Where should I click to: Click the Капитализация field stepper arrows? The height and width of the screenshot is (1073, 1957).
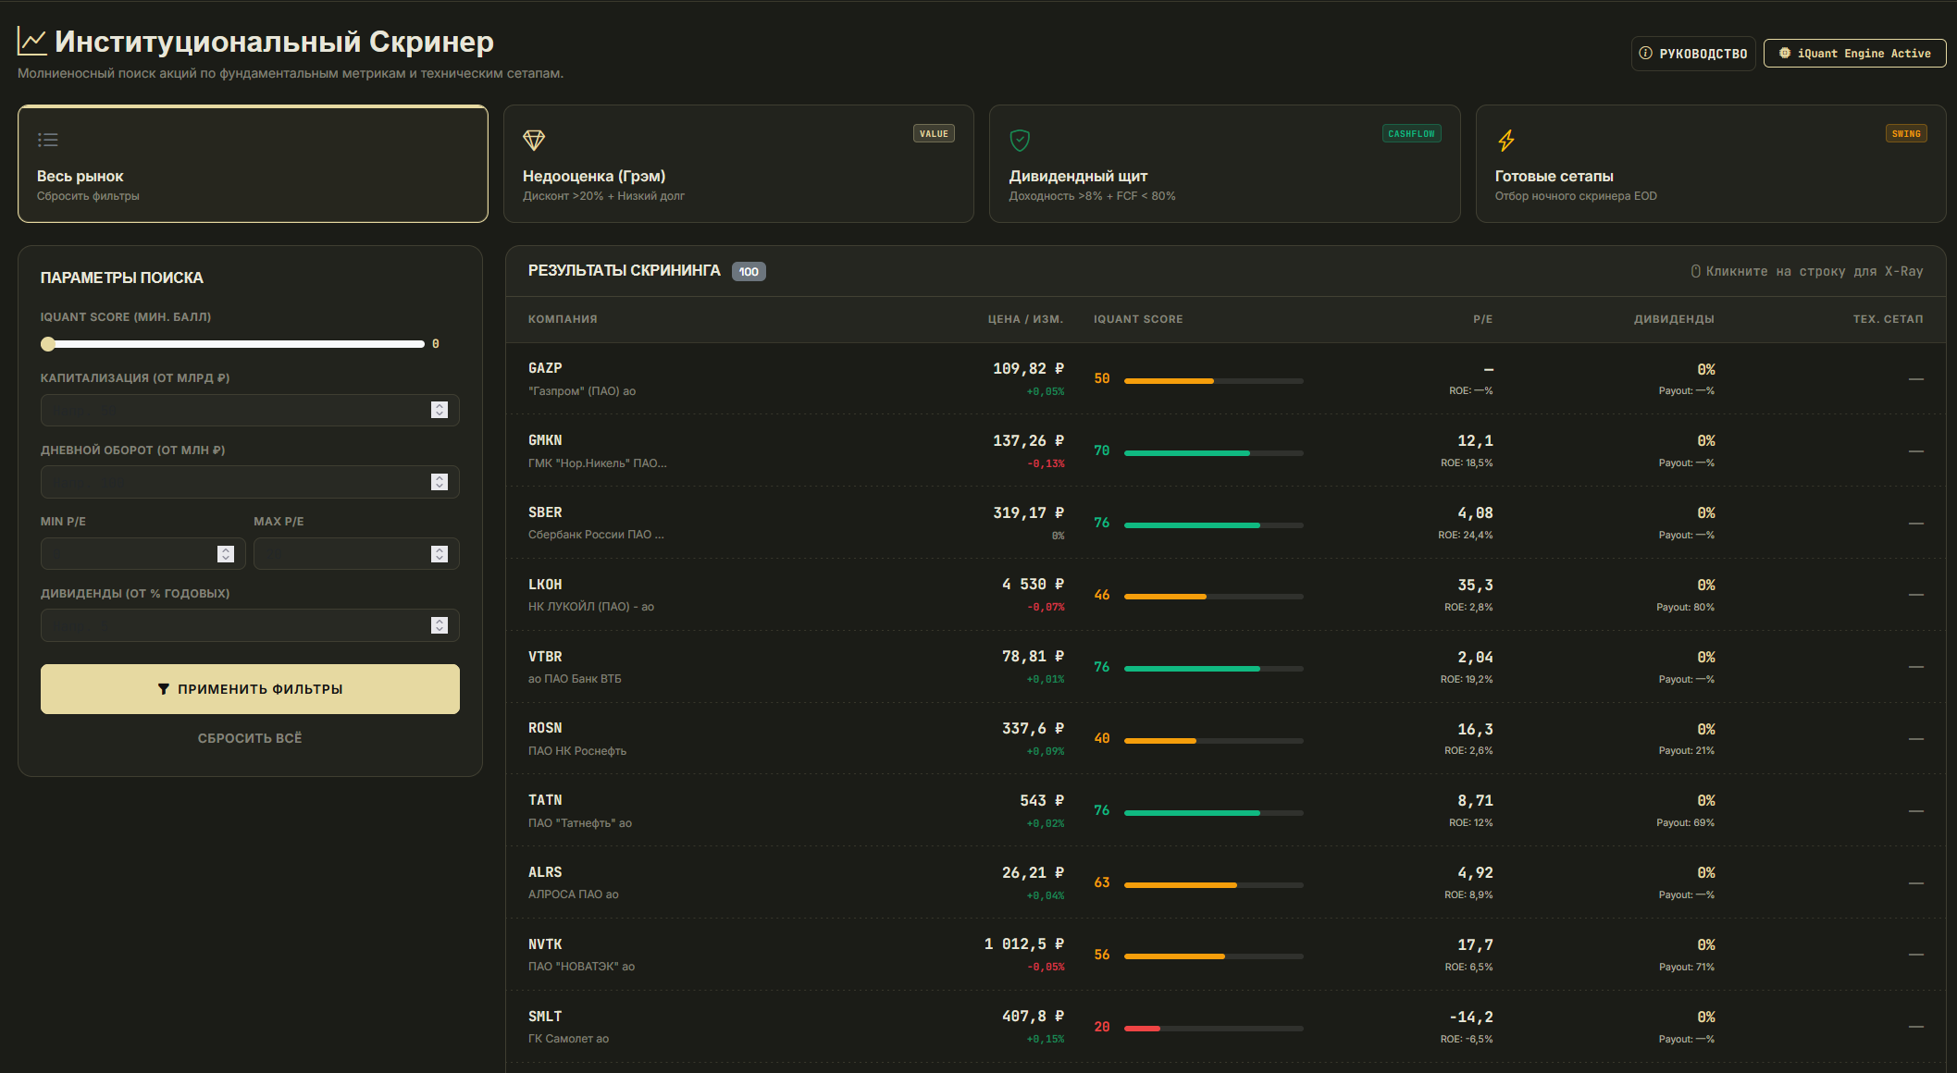(440, 410)
